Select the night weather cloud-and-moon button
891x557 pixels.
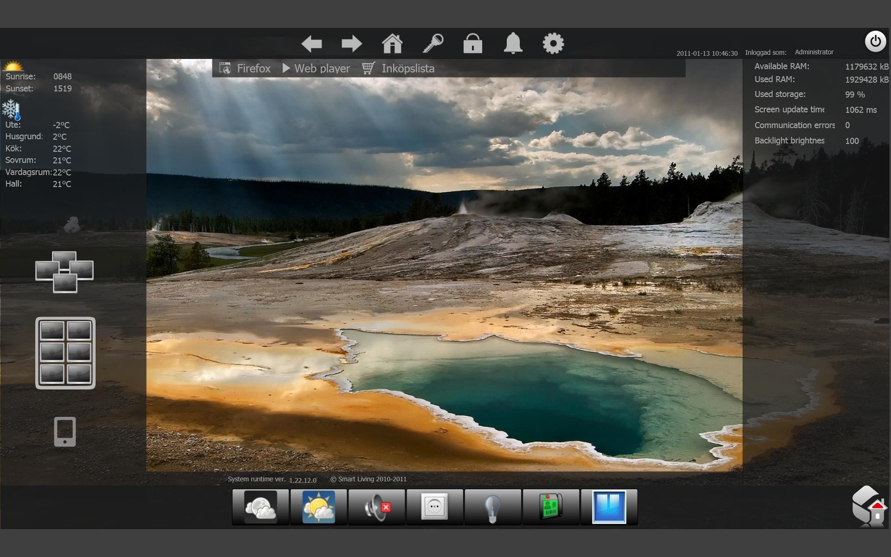tap(260, 507)
